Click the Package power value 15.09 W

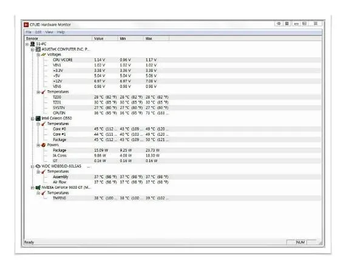[101, 150]
